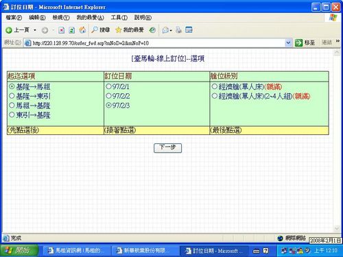This screenshot has width=343, height=257.
Task: Open the back history dropdown arrow
Action: (35, 30)
